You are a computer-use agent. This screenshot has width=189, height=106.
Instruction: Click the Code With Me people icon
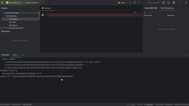(x=163, y=3)
